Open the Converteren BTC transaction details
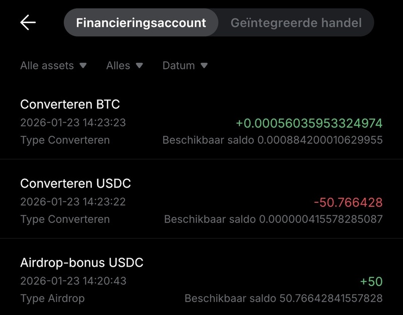403x315 pixels. click(201, 121)
